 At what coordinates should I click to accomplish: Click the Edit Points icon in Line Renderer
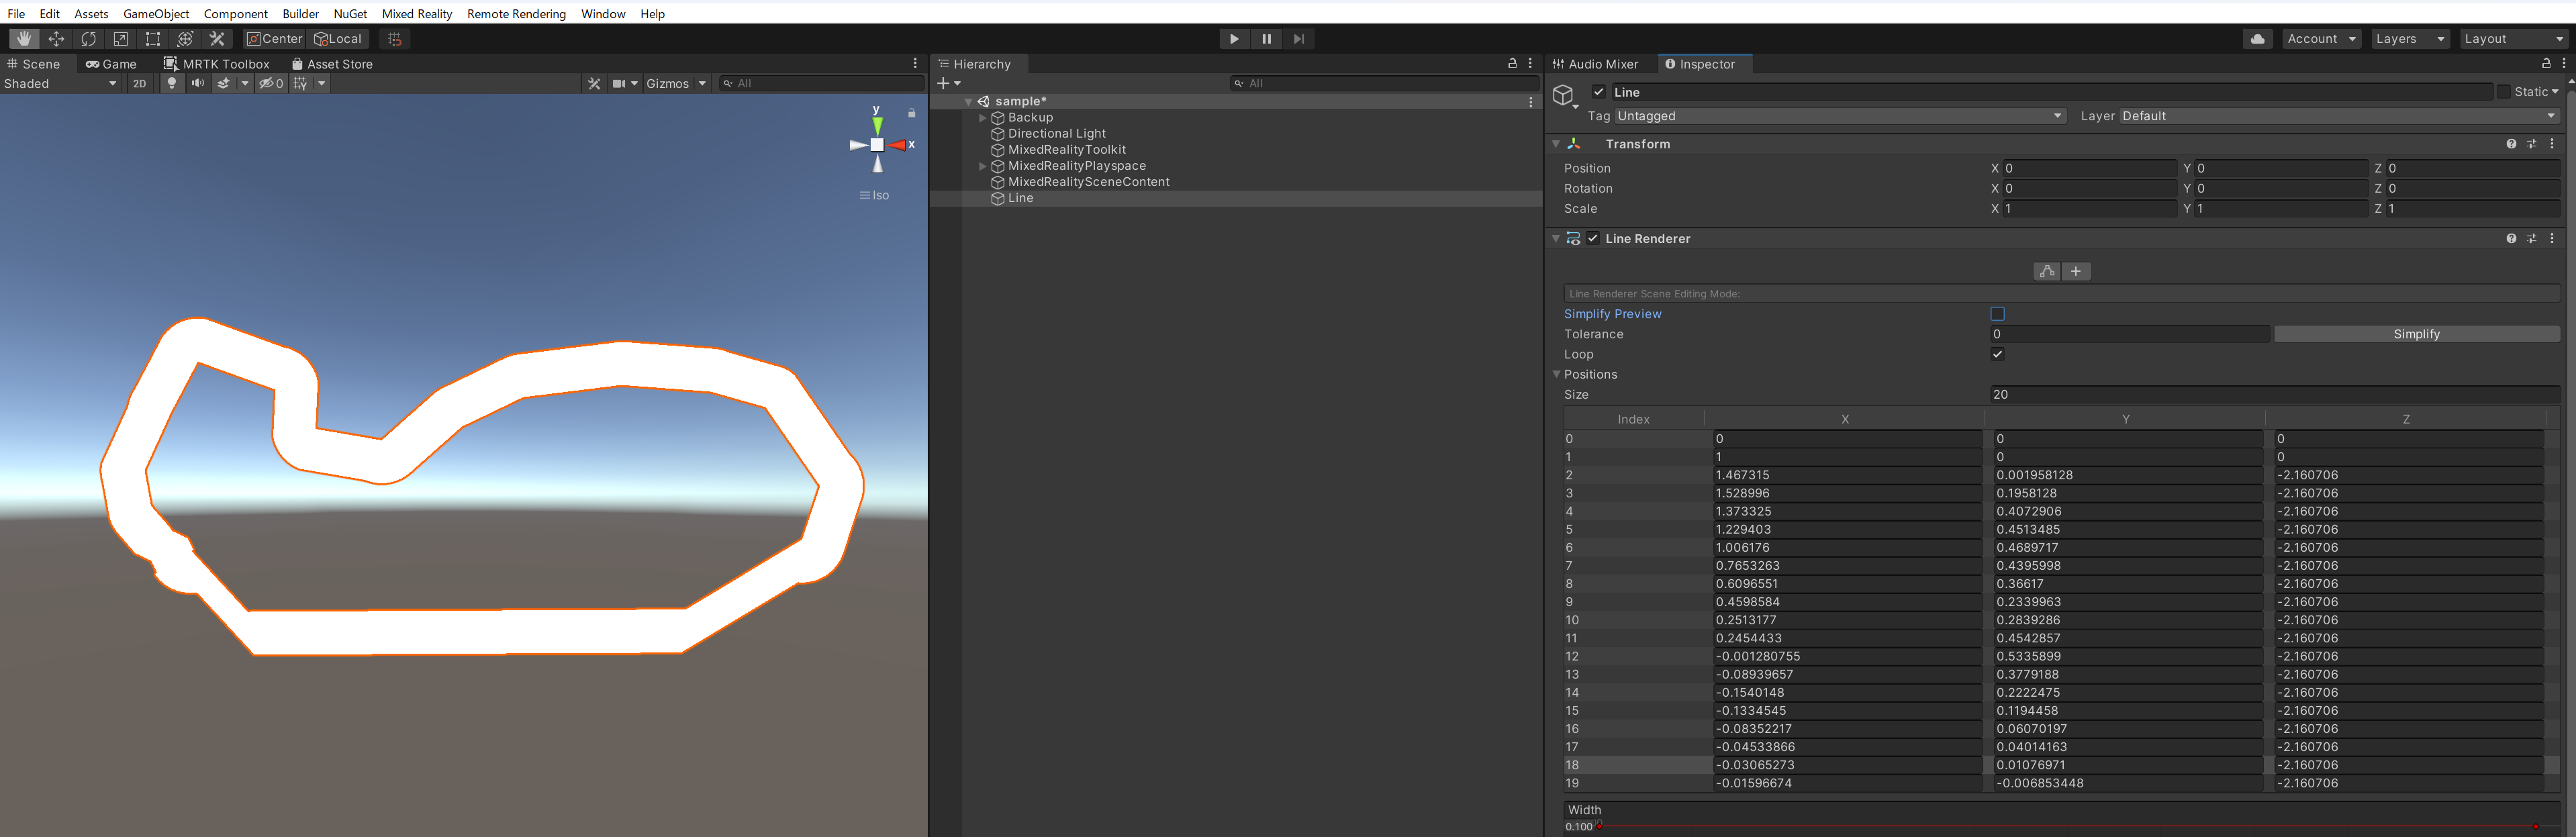click(2046, 271)
